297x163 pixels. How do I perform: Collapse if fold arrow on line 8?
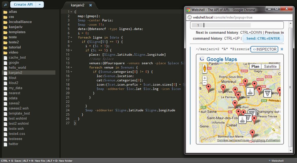point(71,42)
